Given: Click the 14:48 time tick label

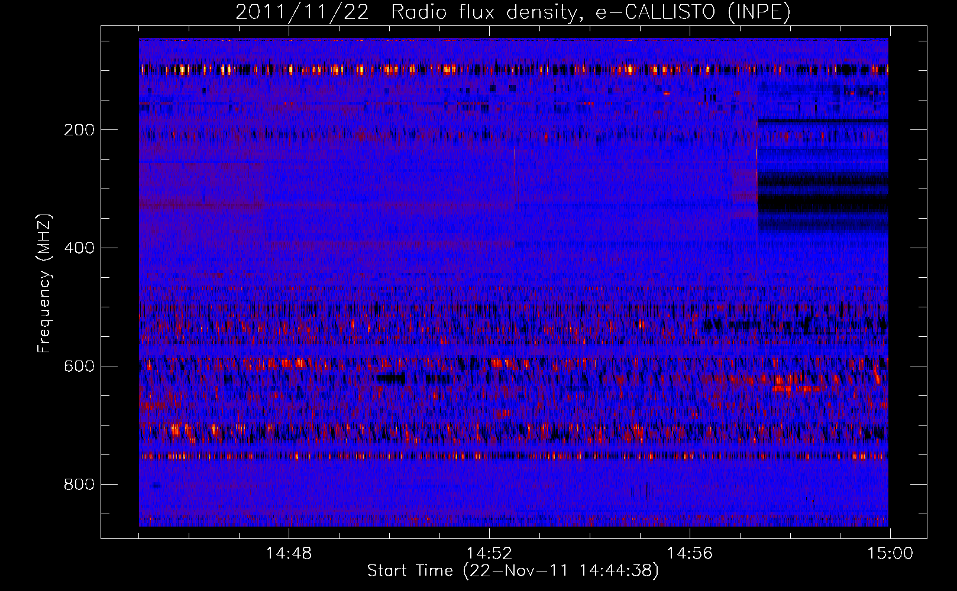Looking at the screenshot, I should (x=289, y=554).
